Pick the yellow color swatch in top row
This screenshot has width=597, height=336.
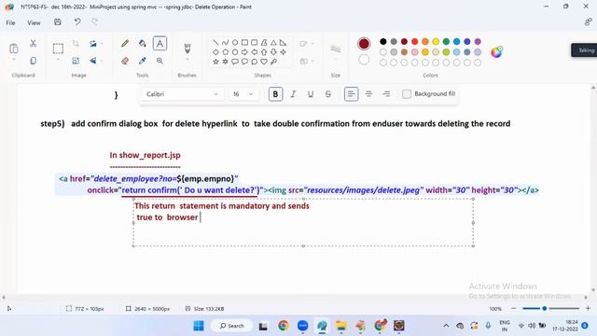436,41
